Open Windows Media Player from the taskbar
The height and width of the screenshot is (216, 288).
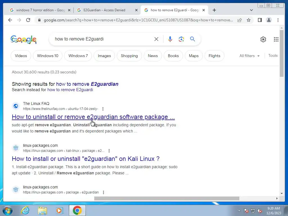59,210
